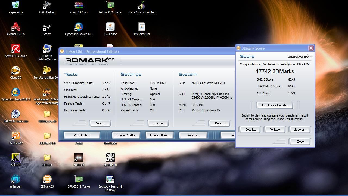Launch DVBViewer desktop shortcut
348x196 pixels.
(x=16, y=136)
